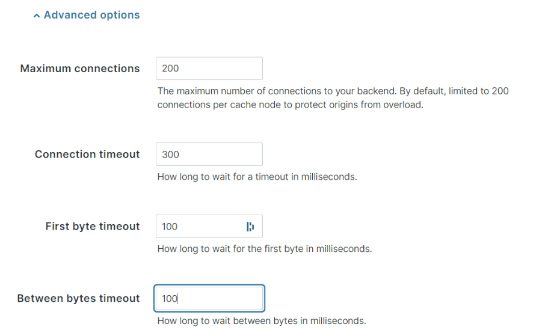Click the 'The maximum number of connections' help line
The width and height of the screenshot is (551, 333).
pyautogui.click(x=333, y=91)
